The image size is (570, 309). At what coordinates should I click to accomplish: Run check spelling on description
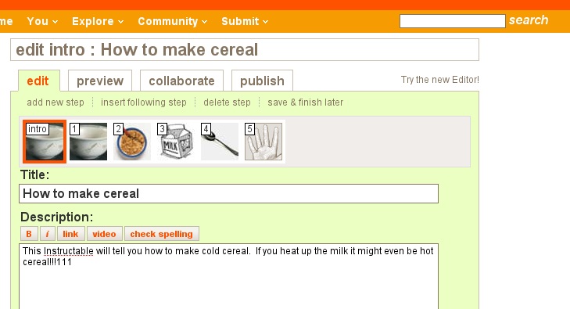(162, 234)
